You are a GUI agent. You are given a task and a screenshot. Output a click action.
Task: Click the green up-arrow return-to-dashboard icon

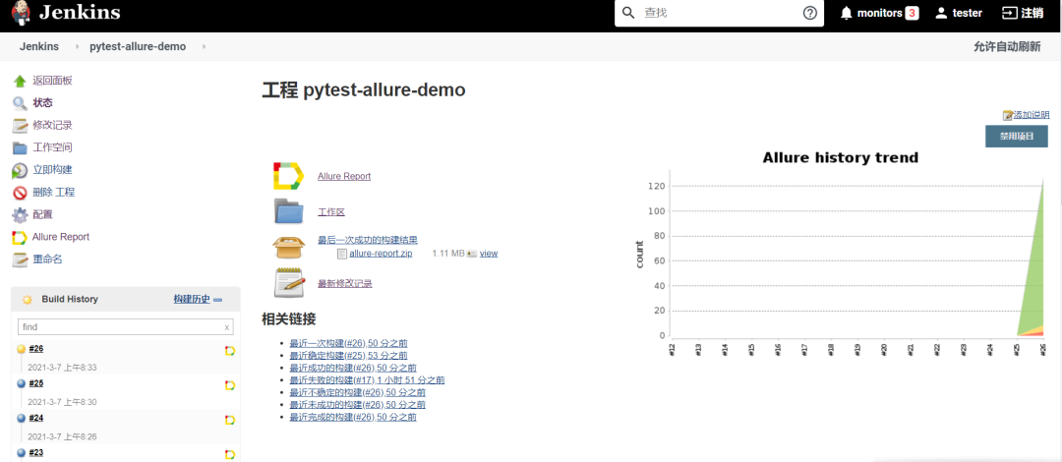coord(20,82)
